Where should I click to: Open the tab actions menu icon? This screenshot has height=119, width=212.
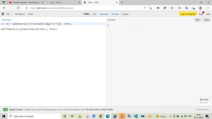point(4,2)
